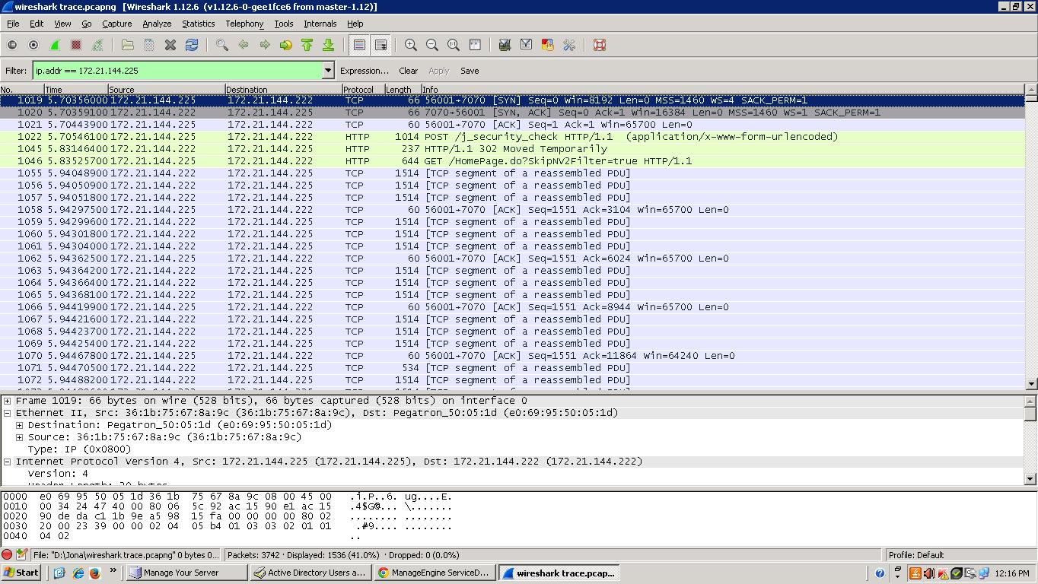
Task: Expand Frame 1019 details
Action: point(7,401)
